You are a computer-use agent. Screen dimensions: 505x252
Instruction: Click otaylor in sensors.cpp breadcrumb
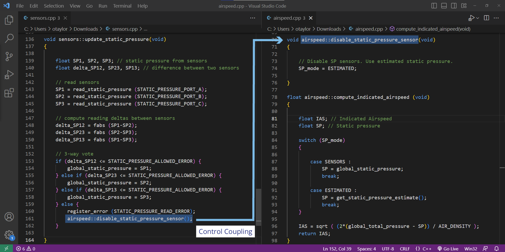[x=60, y=29]
